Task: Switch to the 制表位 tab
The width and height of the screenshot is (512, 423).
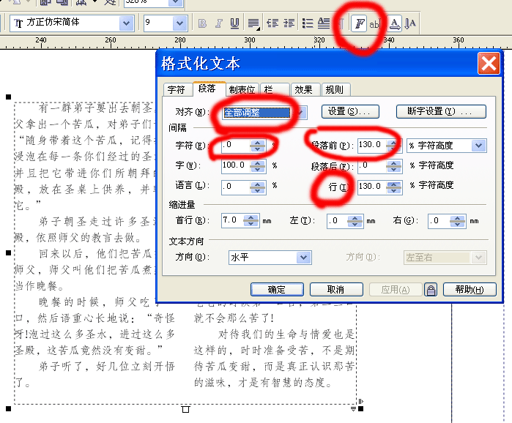Action: (242, 89)
